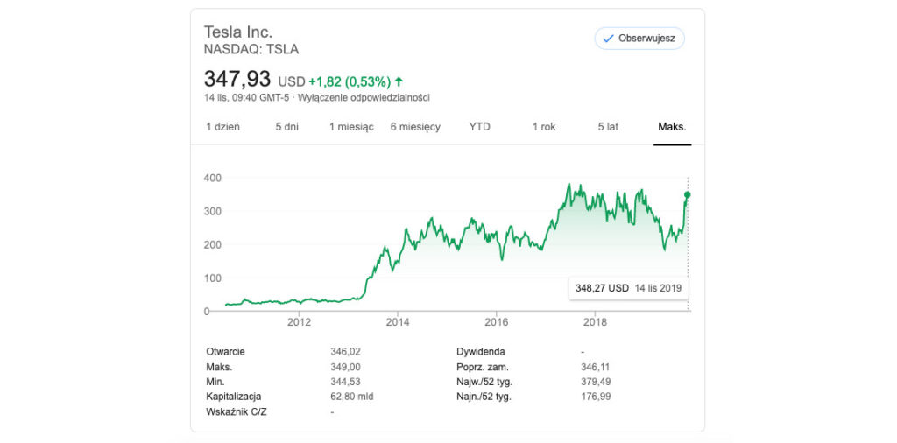Click the day high value 349,00
This screenshot has height=443, width=897.
point(345,367)
